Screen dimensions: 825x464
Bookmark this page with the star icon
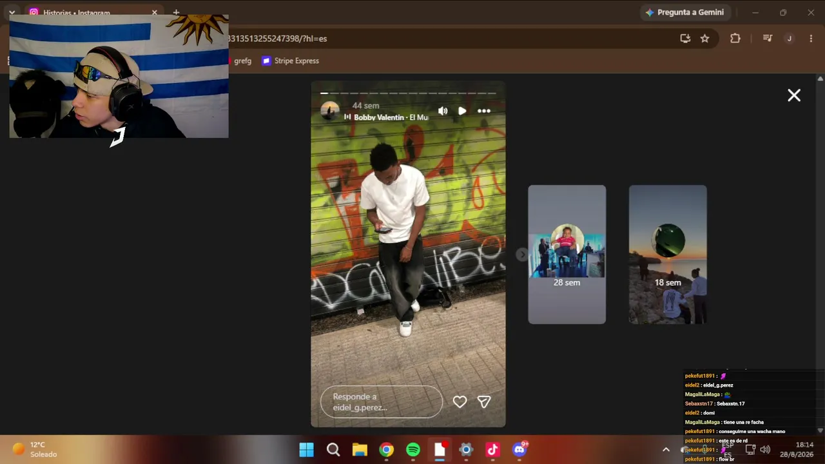705,39
